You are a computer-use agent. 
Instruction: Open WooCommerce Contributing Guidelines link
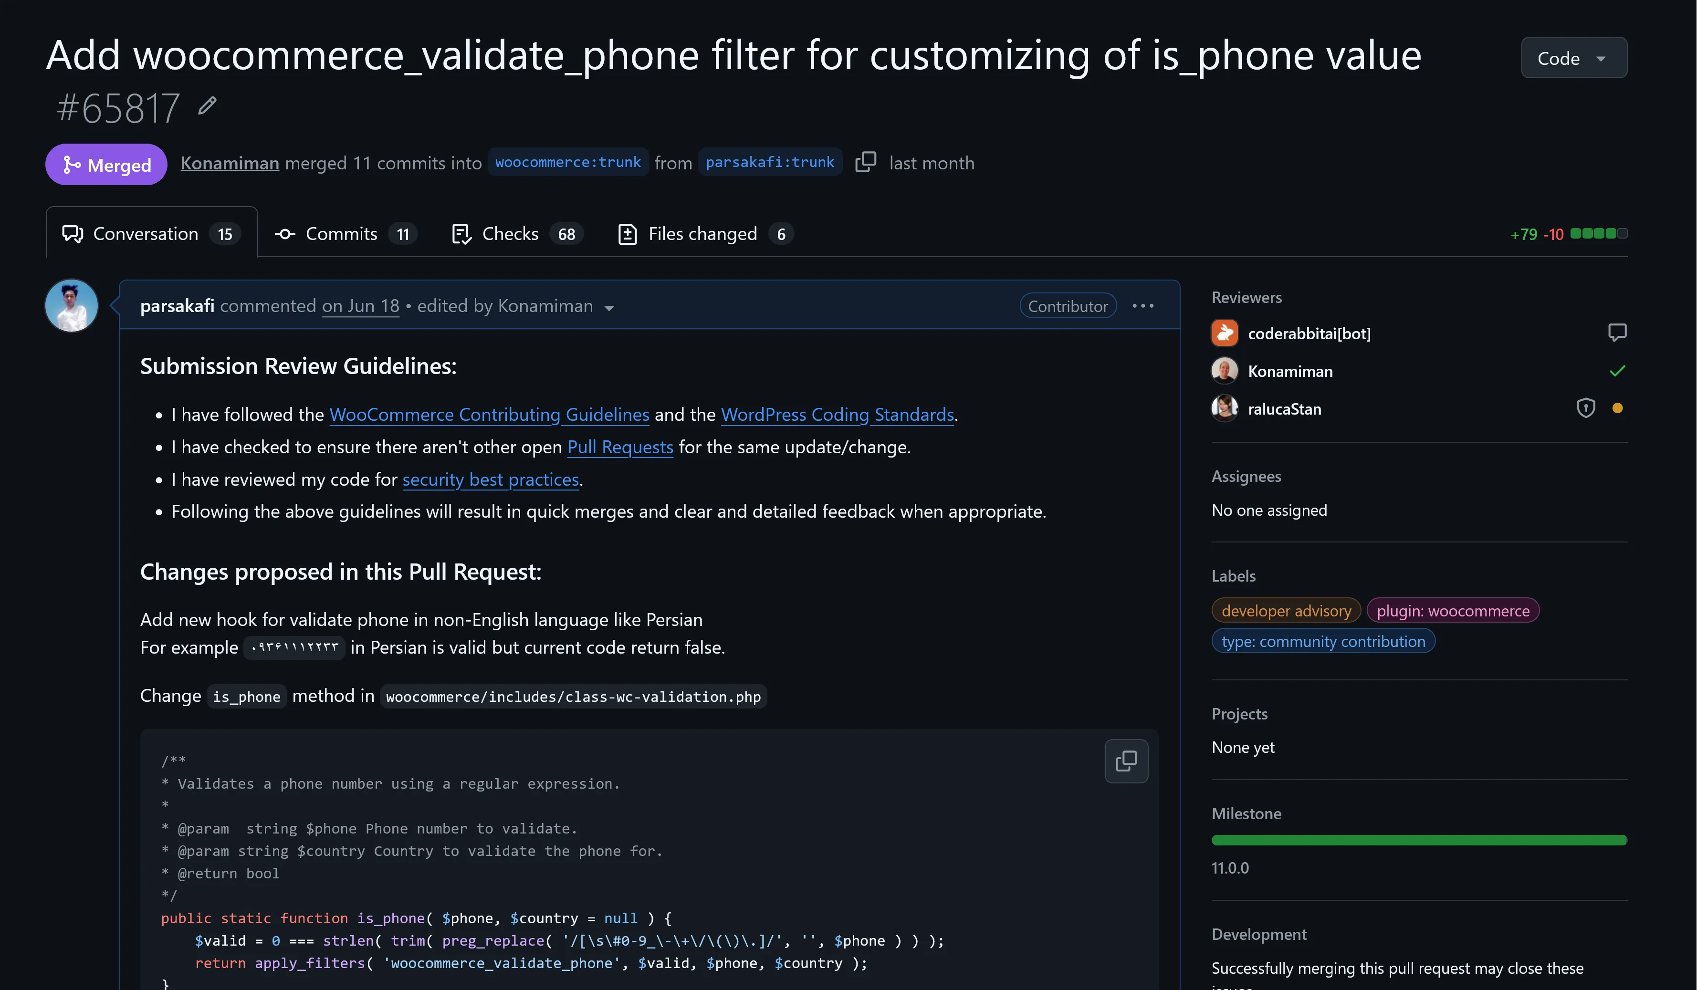489,414
